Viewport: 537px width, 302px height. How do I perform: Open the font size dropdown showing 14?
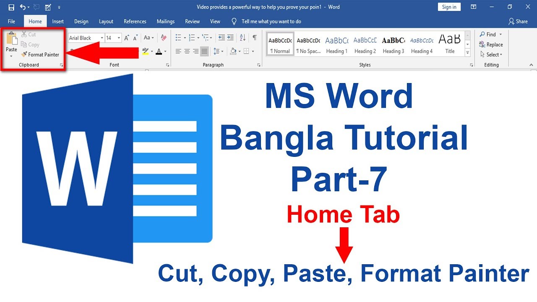[x=119, y=38]
